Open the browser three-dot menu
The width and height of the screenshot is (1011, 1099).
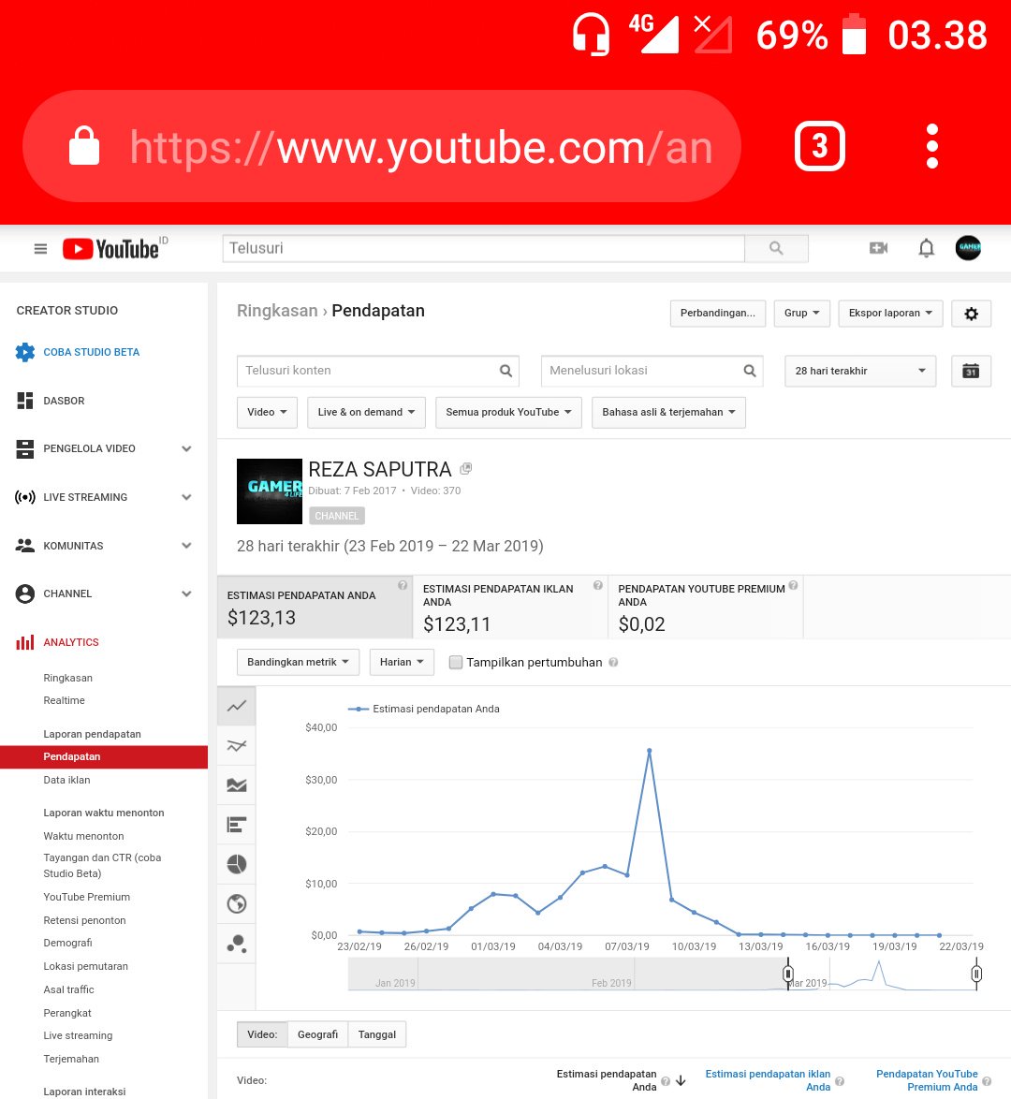931,146
